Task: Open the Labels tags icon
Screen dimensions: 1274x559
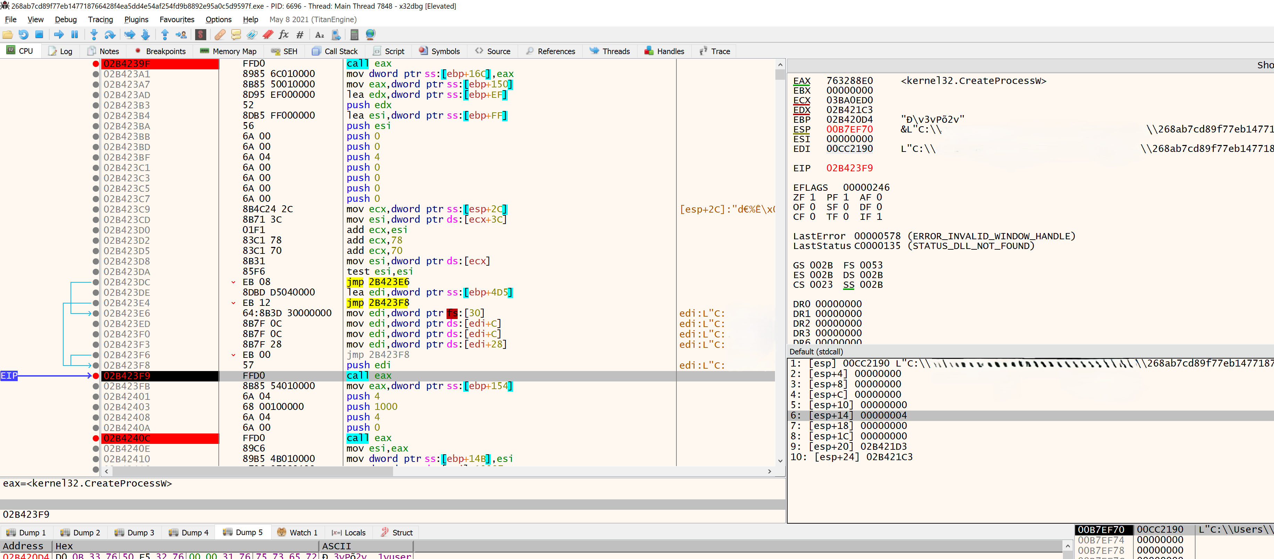Action: (252, 35)
